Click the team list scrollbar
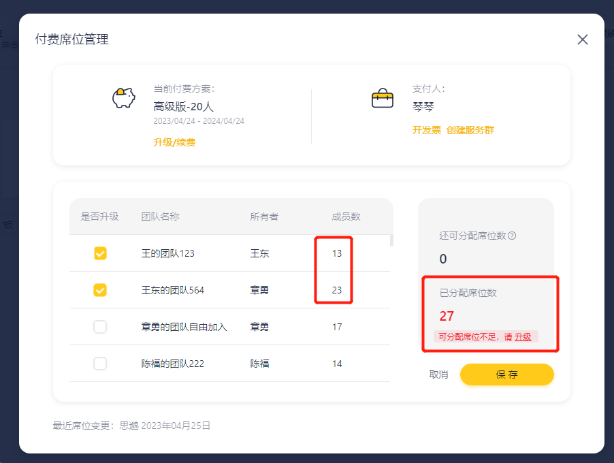The width and height of the screenshot is (614, 463). pos(391,240)
